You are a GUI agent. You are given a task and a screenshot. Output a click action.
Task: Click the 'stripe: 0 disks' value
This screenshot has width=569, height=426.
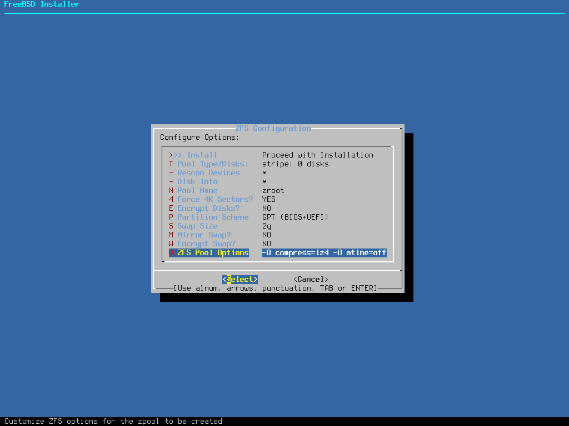(296, 164)
